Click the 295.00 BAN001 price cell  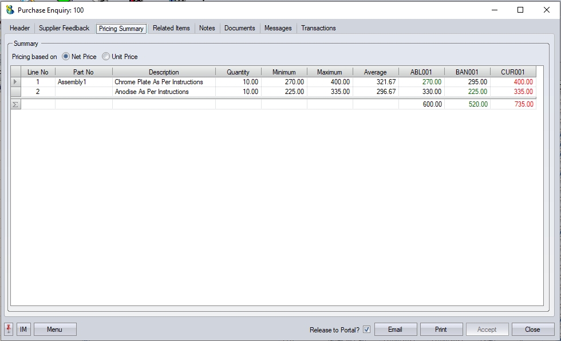click(467, 82)
